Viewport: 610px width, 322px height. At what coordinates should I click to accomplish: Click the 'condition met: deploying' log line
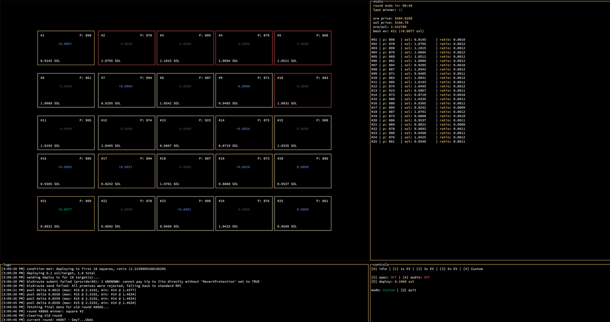point(83,269)
